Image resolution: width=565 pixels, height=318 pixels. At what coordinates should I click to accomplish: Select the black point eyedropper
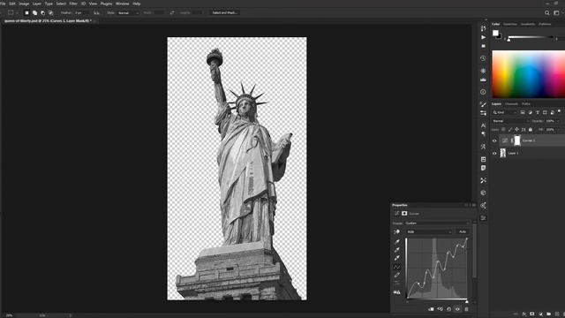[x=397, y=241]
